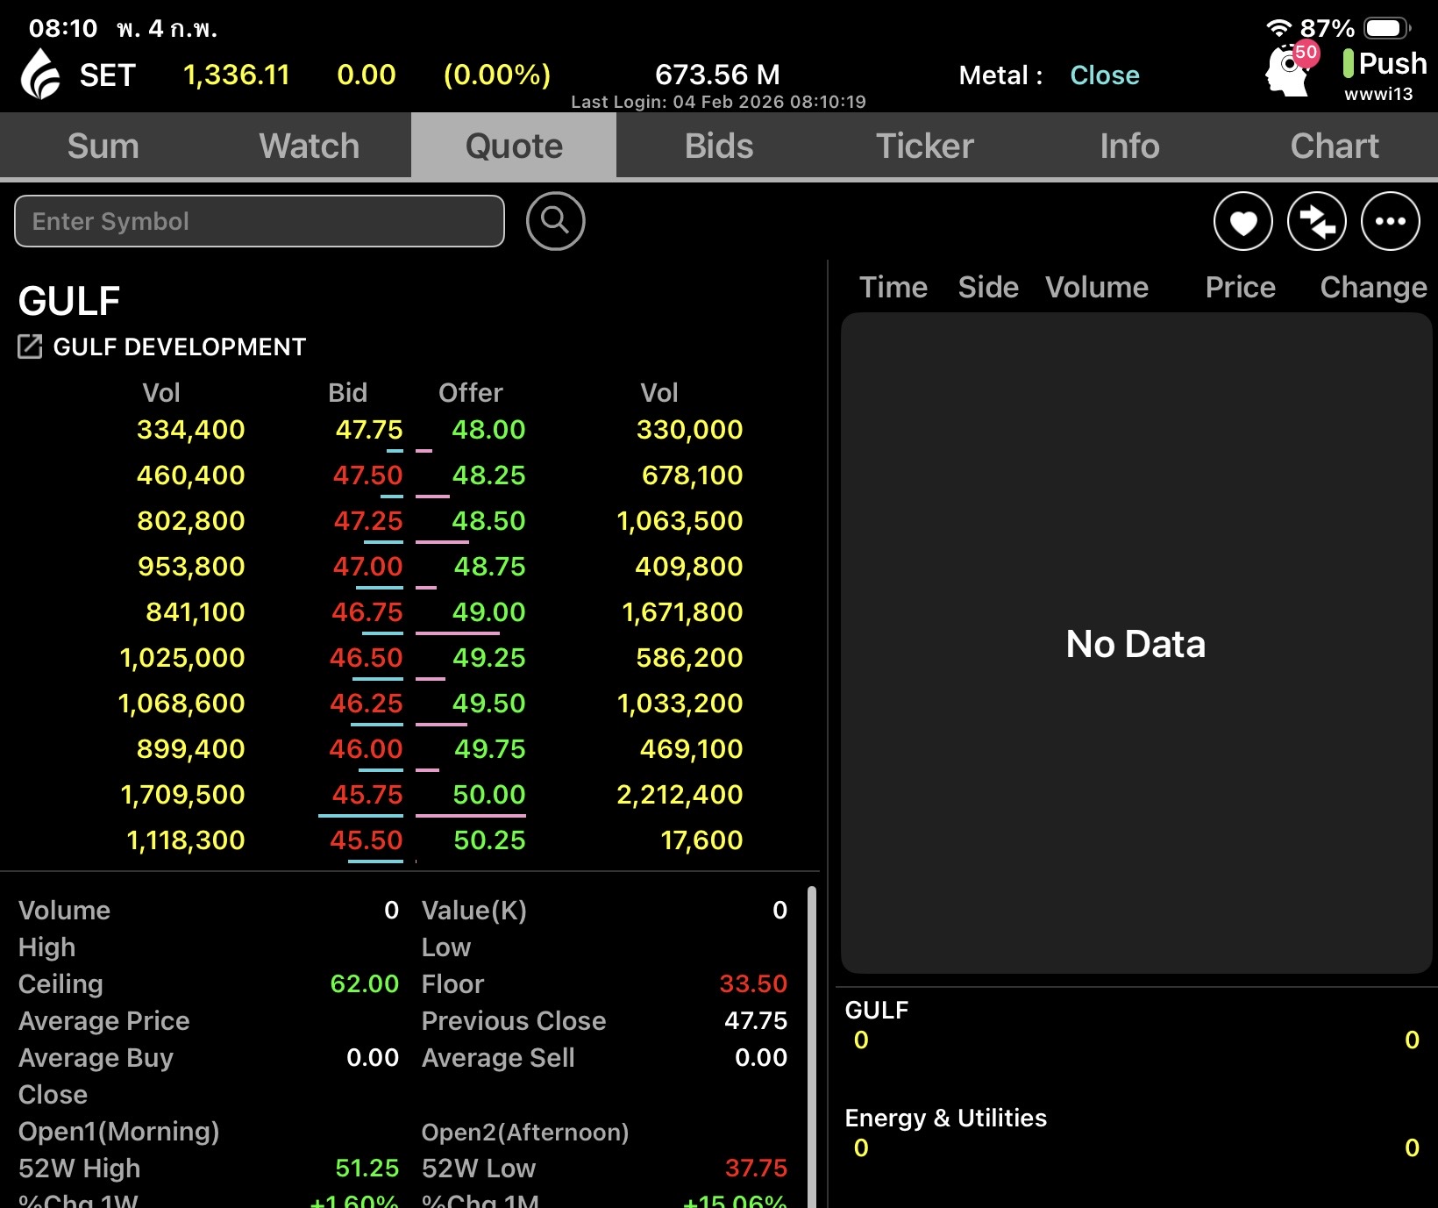
Task: Select offer price 49.75
Action: coord(489,748)
